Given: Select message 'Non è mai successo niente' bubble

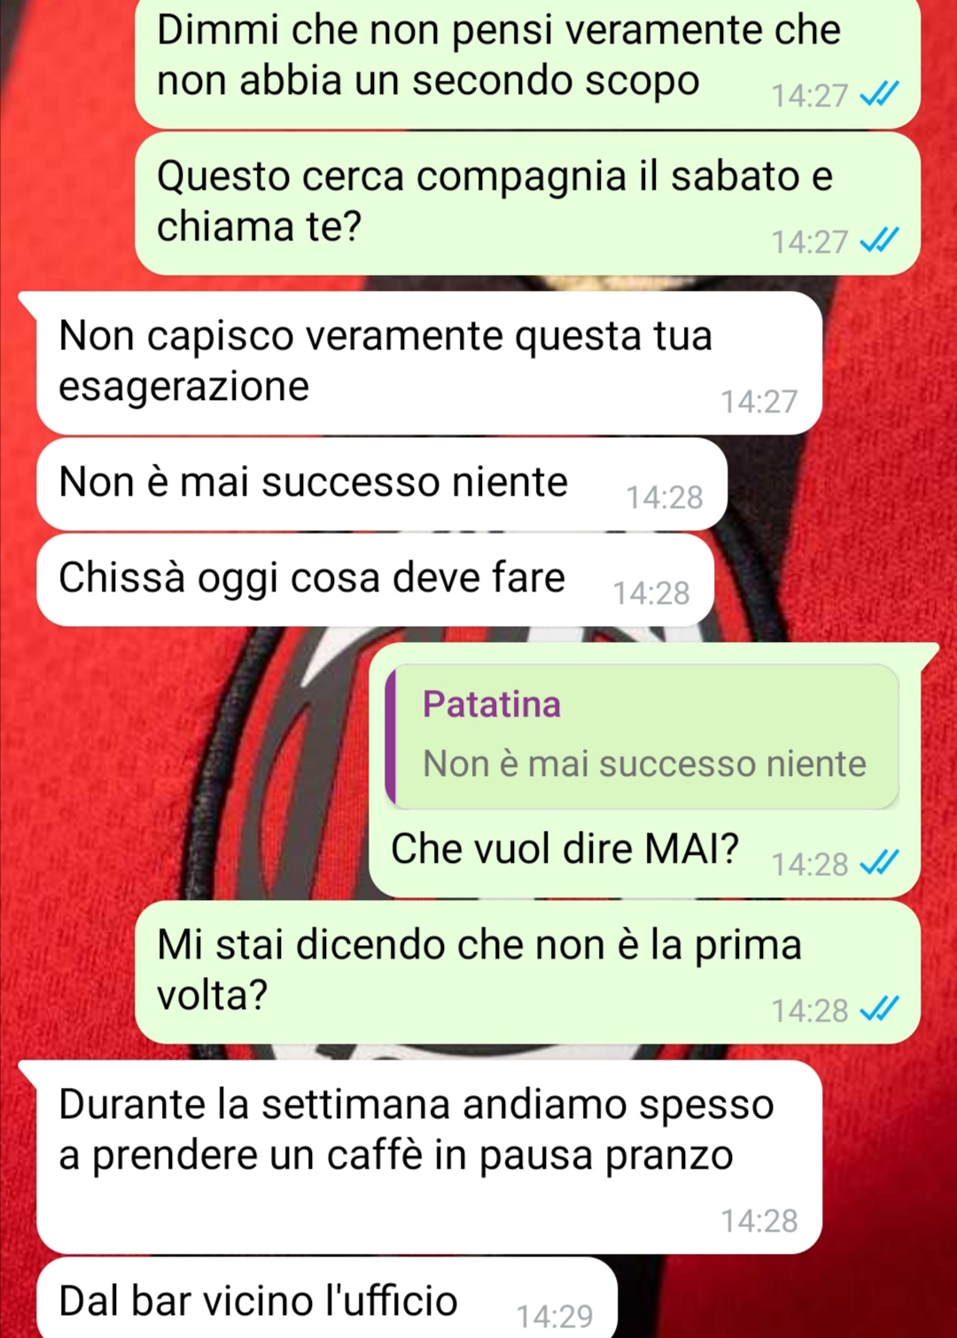Looking at the screenshot, I should click(382, 484).
